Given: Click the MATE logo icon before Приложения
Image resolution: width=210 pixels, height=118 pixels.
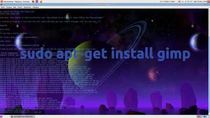Looking at the screenshot, I should [2, 2].
